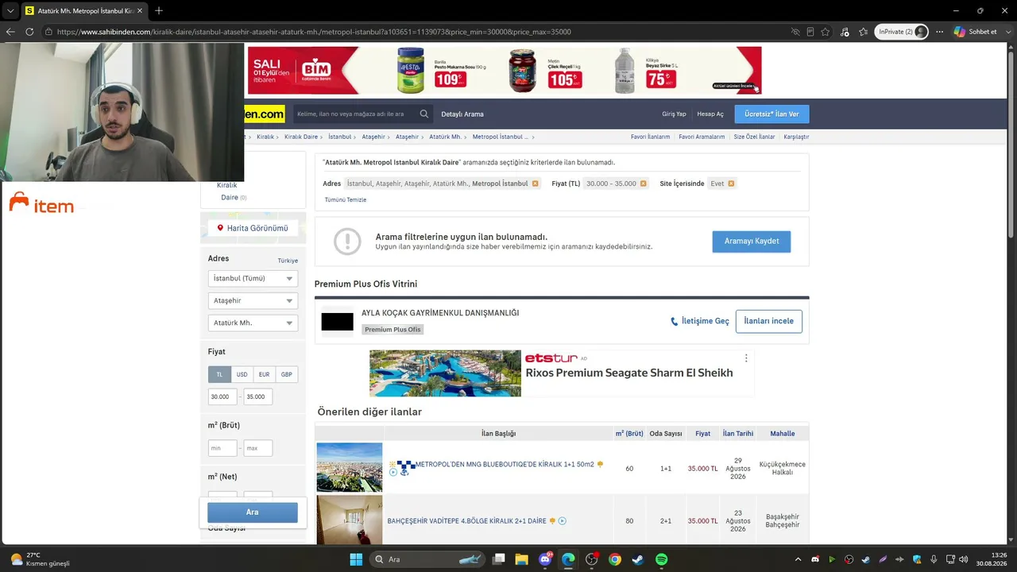Screen dimensions: 1017x572
Task: Remove the 30.000 - 35.000 price filter
Action: 643,184
